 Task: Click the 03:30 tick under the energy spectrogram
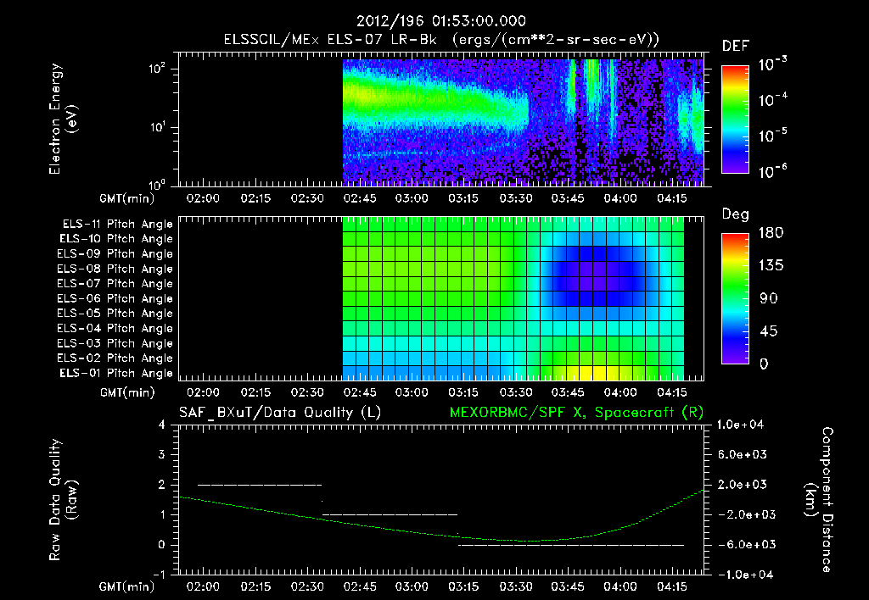pyautogui.click(x=516, y=198)
